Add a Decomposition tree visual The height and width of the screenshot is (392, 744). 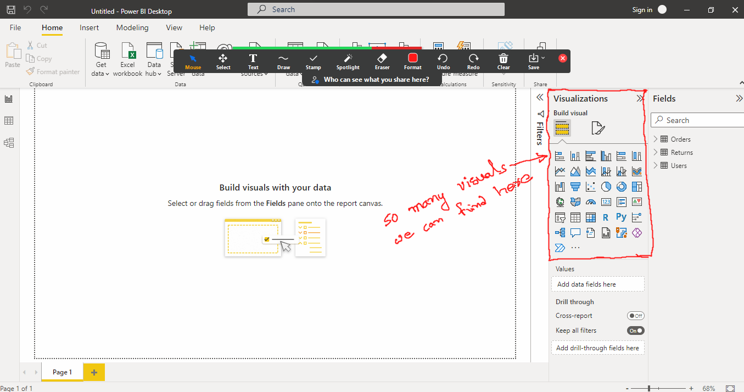(560, 233)
